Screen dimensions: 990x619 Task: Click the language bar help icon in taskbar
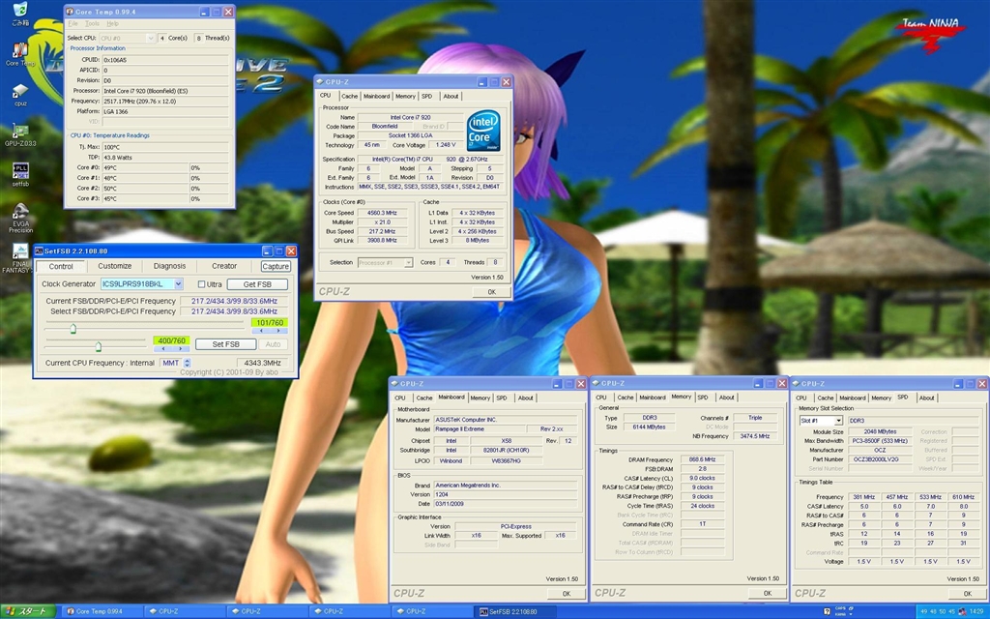point(828,611)
